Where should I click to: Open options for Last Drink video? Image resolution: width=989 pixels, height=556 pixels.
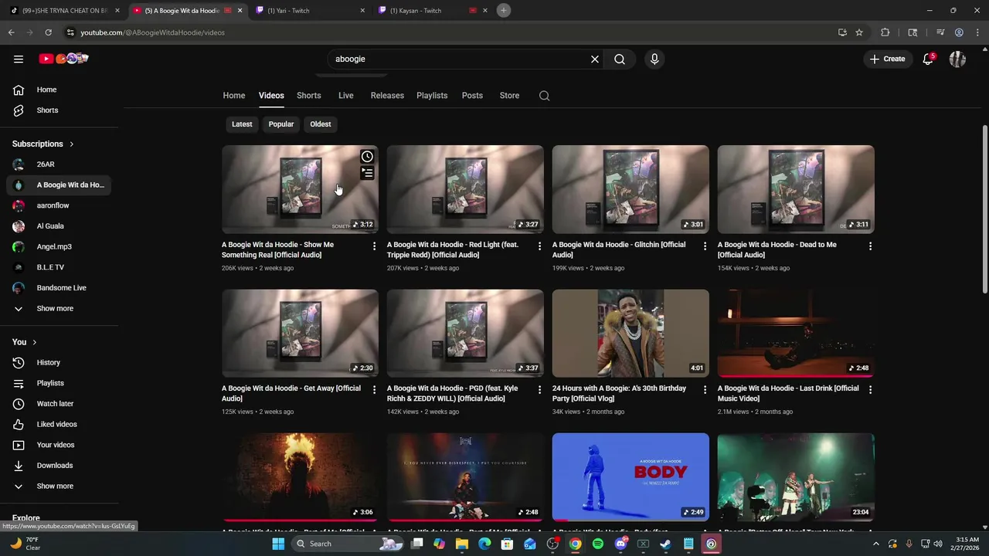click(x=870, y=389)
